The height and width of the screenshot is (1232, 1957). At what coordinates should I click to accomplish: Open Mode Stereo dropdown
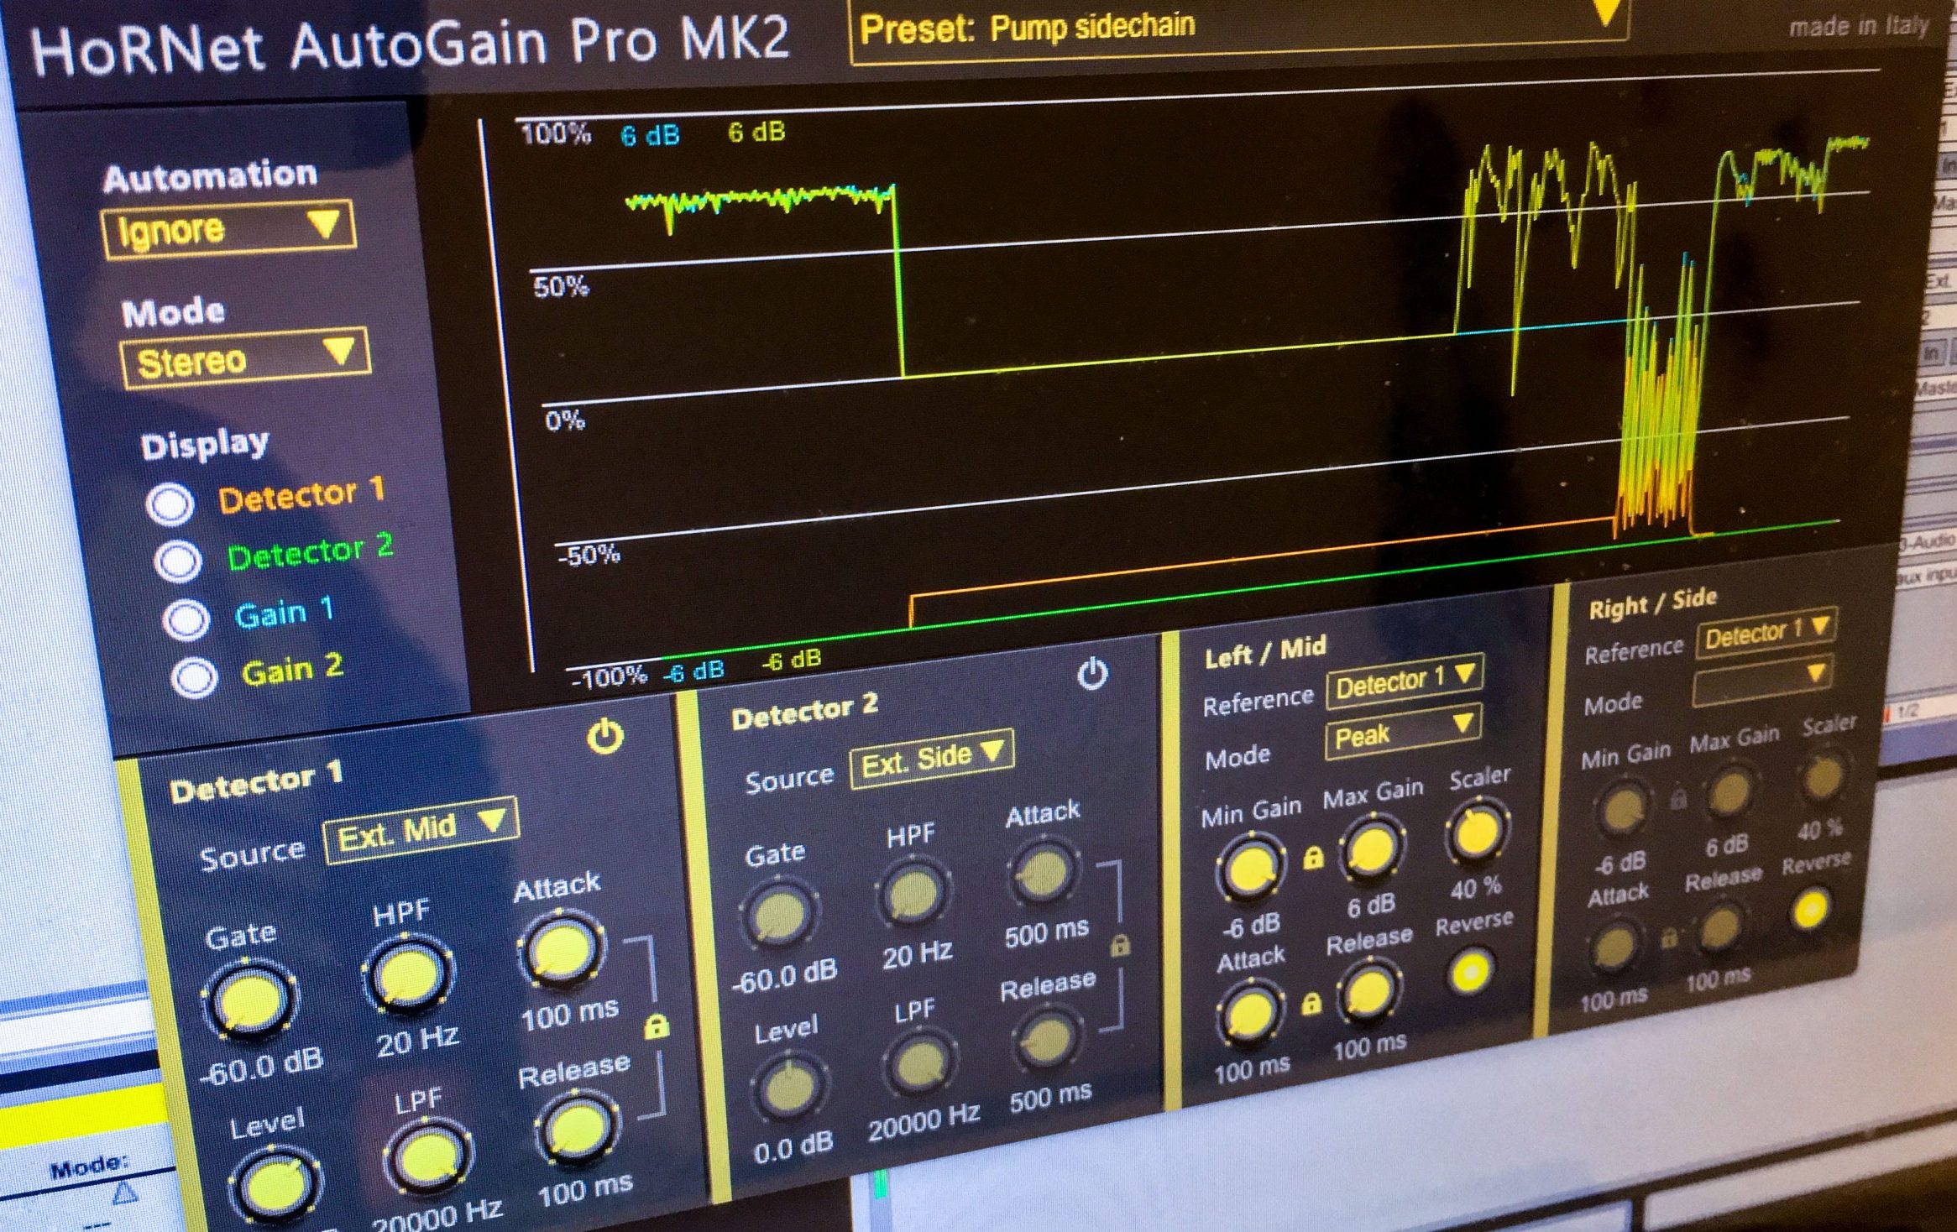(x=244, y=358)
